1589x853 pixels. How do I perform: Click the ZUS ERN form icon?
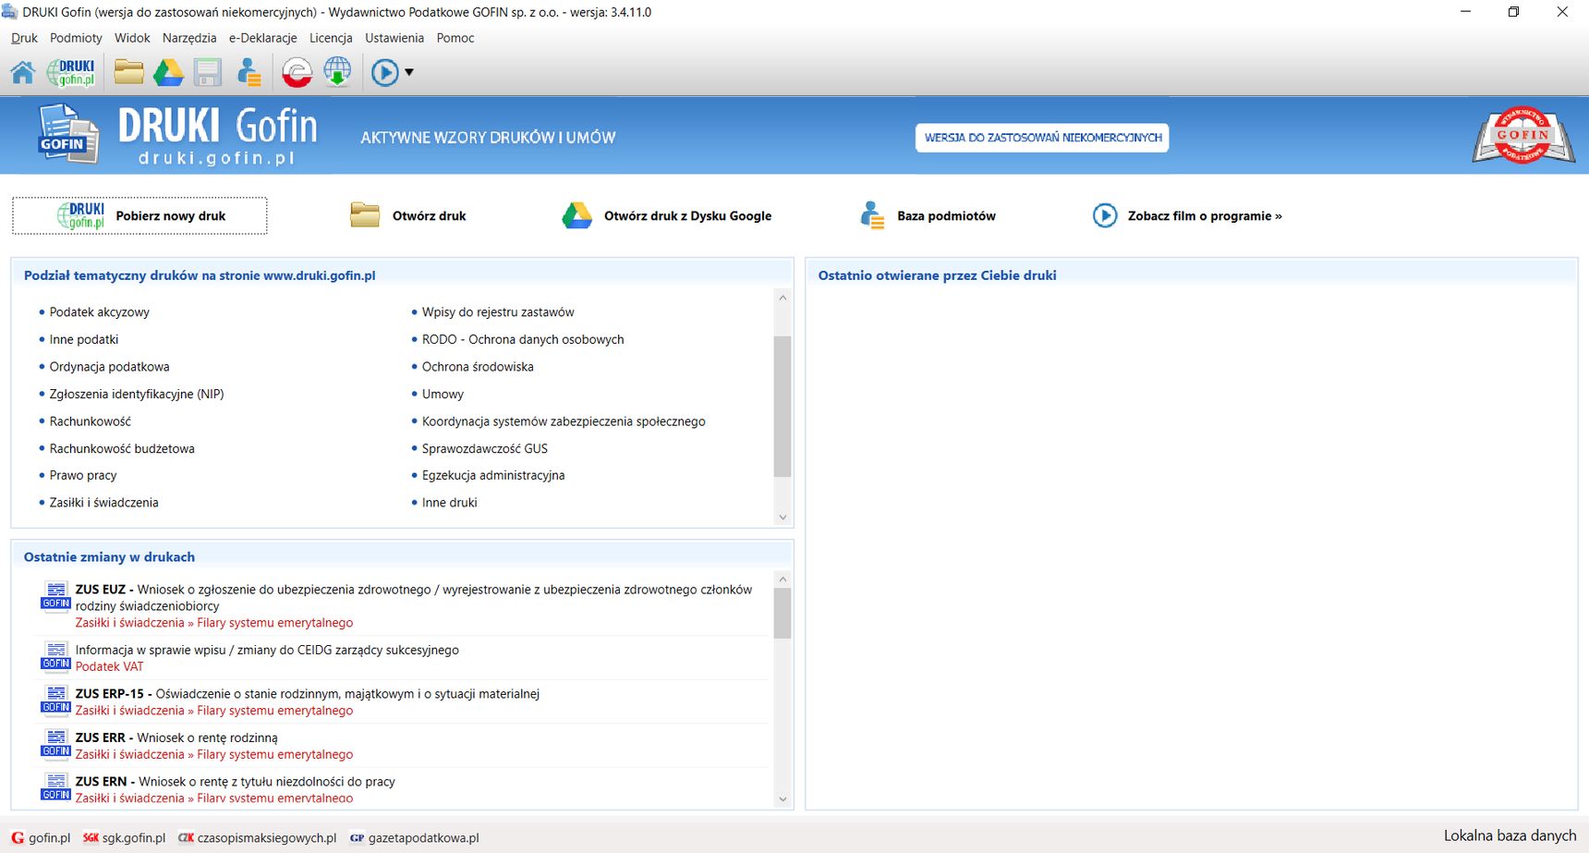pyautogui.click(x=55, y=787)
